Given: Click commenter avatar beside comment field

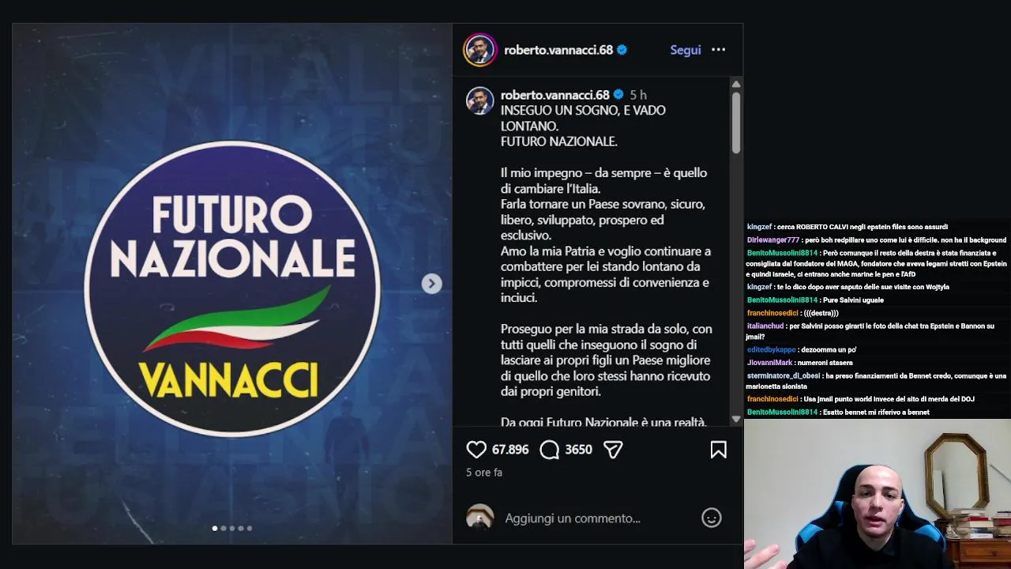Looking at the screenshot, I should tap(479, 518).
